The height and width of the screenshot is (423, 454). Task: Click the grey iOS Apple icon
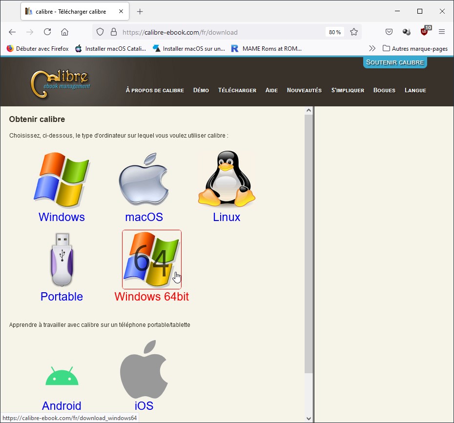(144, 370)
